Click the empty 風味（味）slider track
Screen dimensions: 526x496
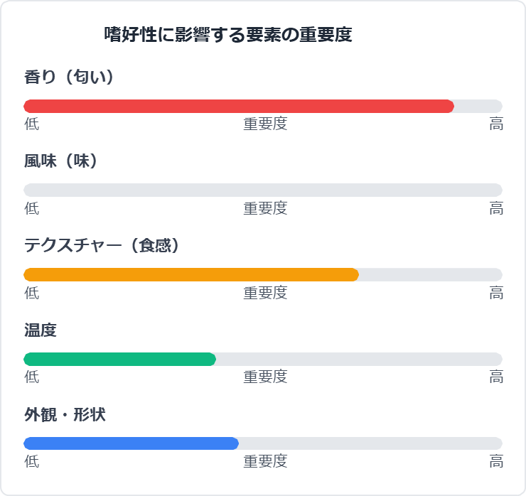tap(263, 190)
